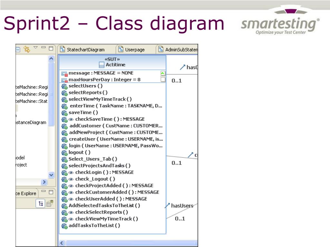Viewport: 330px width, 247px height.
Task: Select message : MESSAGE = NONE attribute
Action: click(101, 73)
